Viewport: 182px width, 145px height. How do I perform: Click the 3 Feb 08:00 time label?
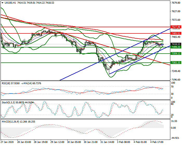tap(123, 142)
